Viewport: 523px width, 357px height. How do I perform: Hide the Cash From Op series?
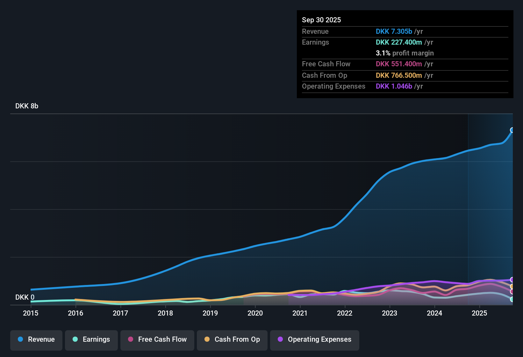pyautogui.click(x=232, y=340)
